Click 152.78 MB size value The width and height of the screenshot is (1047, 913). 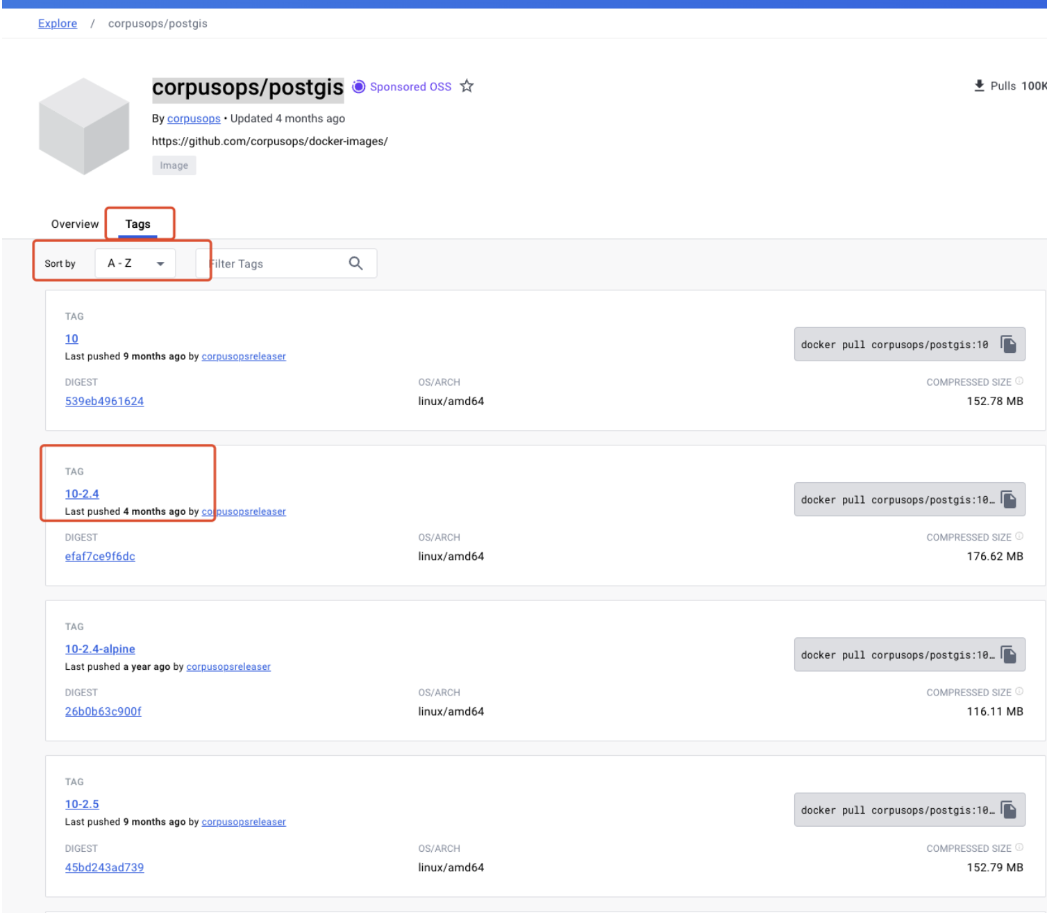995,401
